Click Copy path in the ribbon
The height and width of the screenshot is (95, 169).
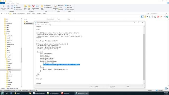pos(17,7)
